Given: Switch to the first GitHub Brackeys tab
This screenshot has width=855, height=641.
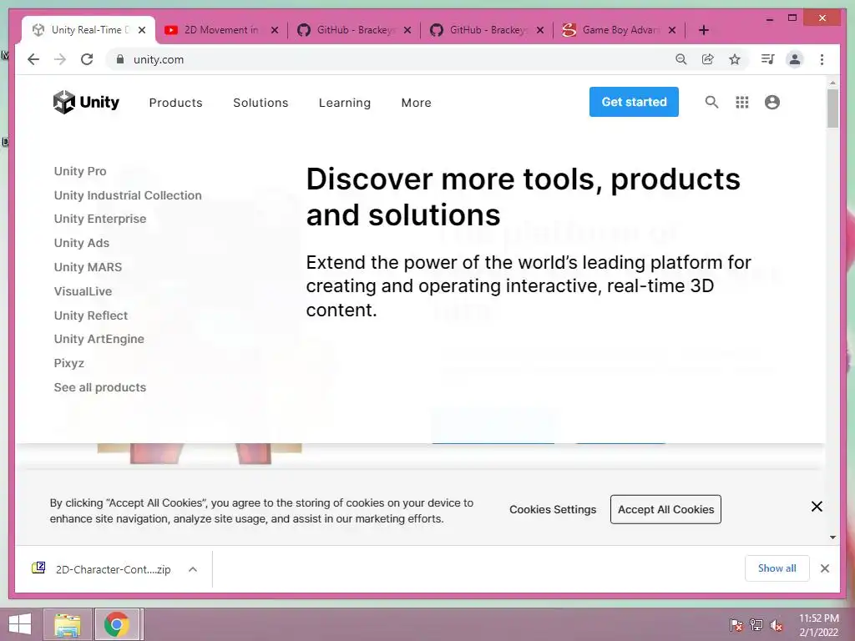Looking at the screenshot, I should [x=354, y=30].
